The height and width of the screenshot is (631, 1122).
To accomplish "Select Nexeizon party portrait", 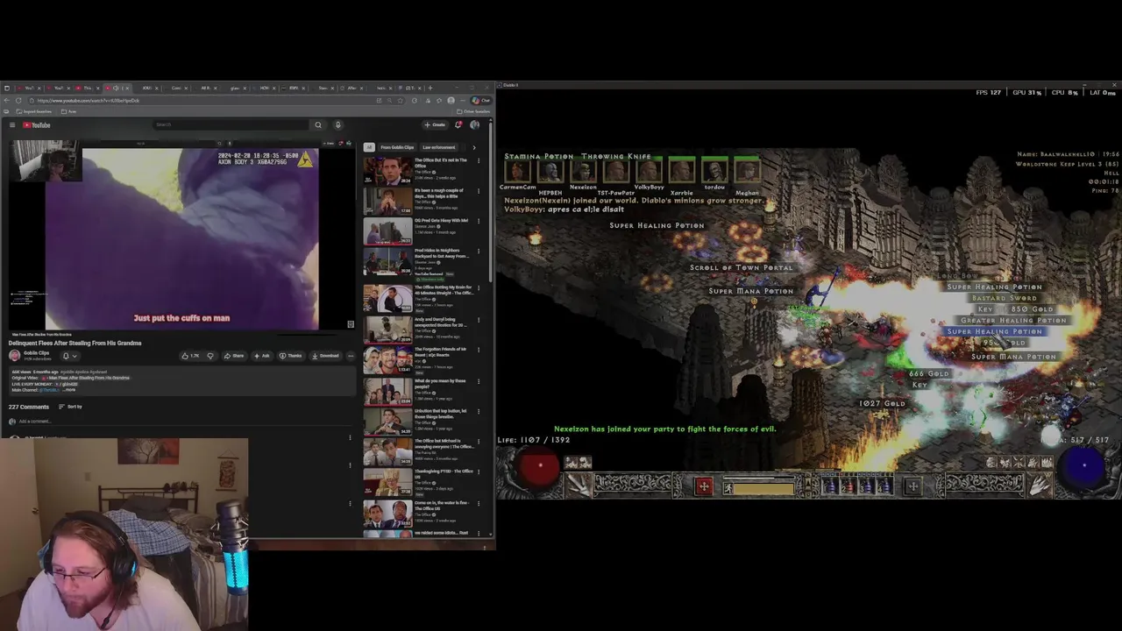I will coord(583,171).
